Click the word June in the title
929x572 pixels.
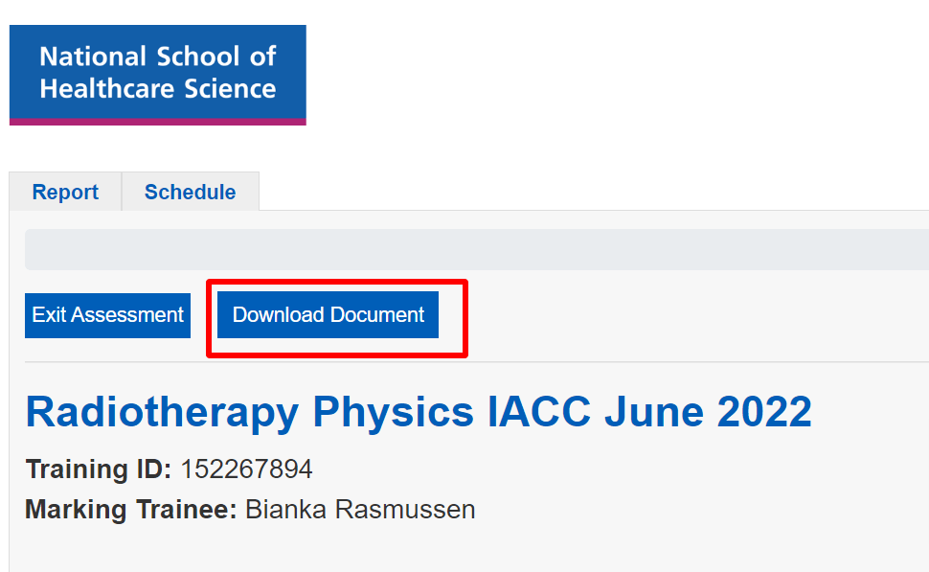[654, 411]
